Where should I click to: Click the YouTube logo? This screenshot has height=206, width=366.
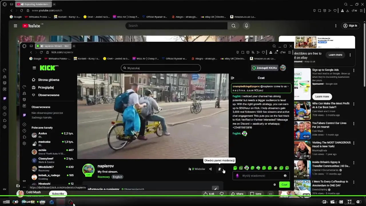tap(31, 26)
